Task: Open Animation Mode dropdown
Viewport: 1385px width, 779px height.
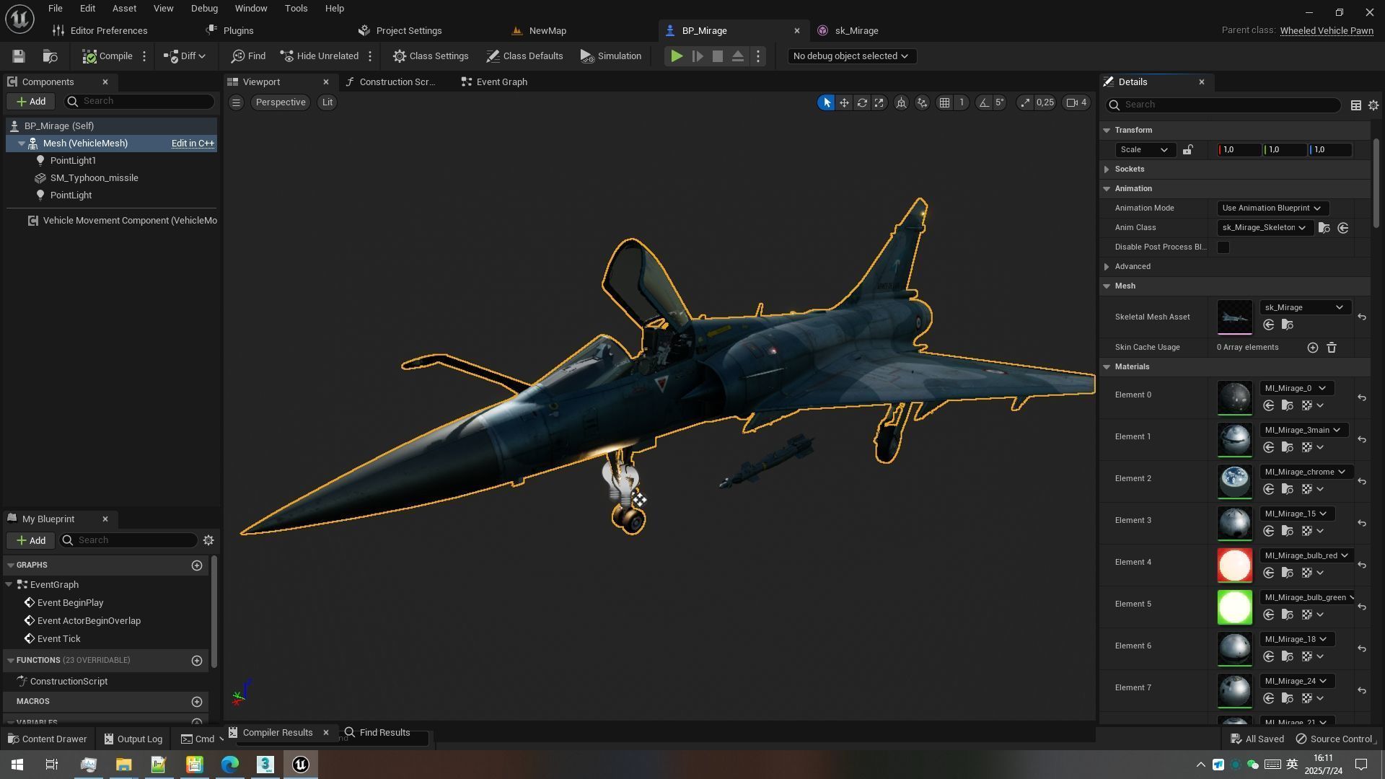Action: coord(1272,208)
